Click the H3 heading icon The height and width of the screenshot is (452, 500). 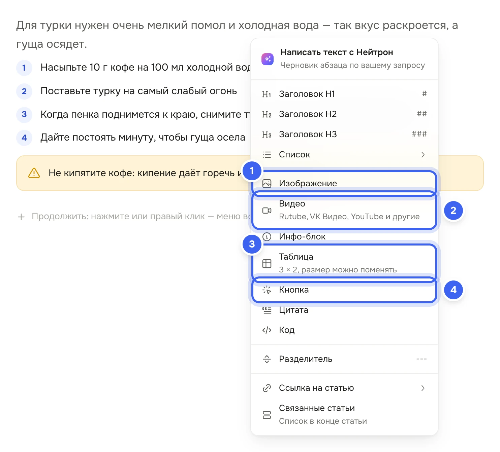click(267, 135)
